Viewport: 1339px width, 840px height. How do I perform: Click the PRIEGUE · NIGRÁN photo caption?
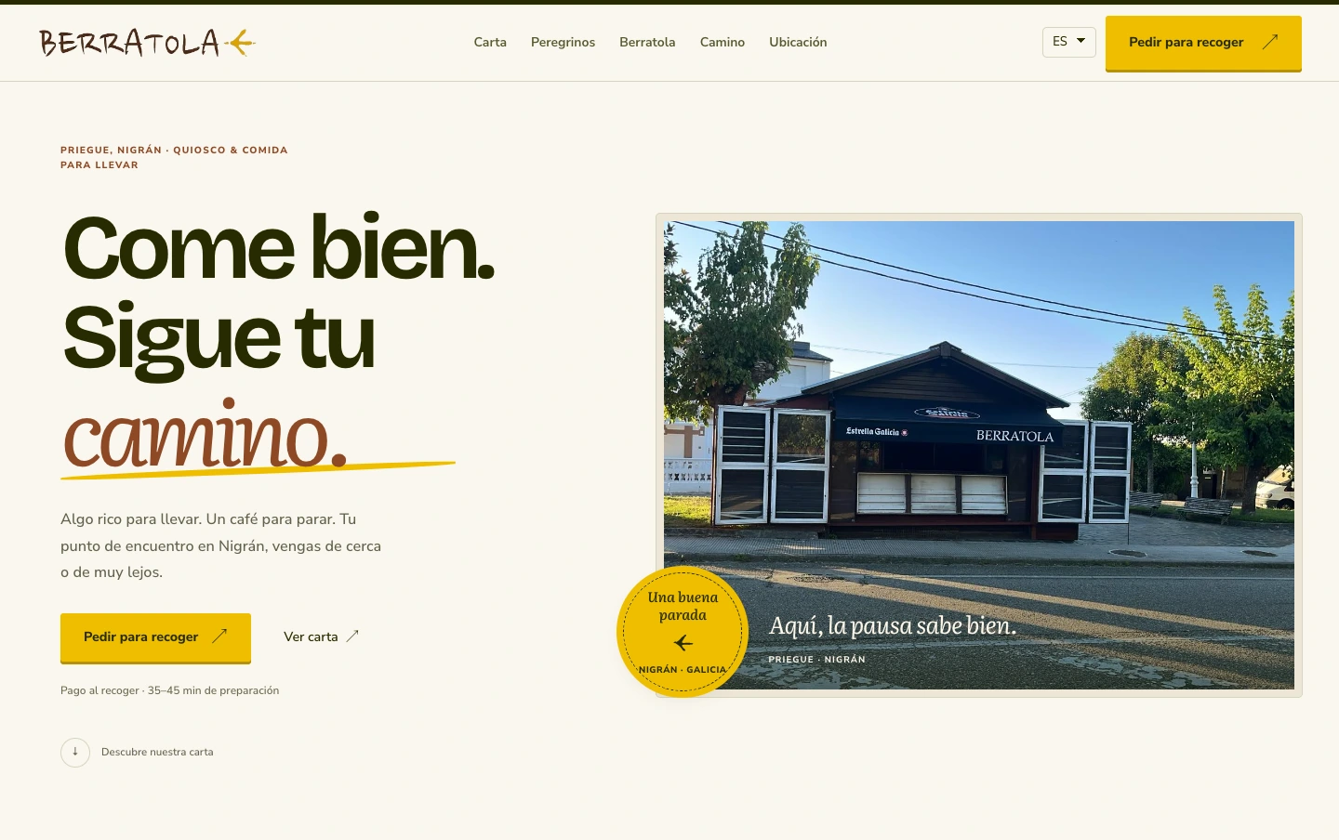coord(816,660)
